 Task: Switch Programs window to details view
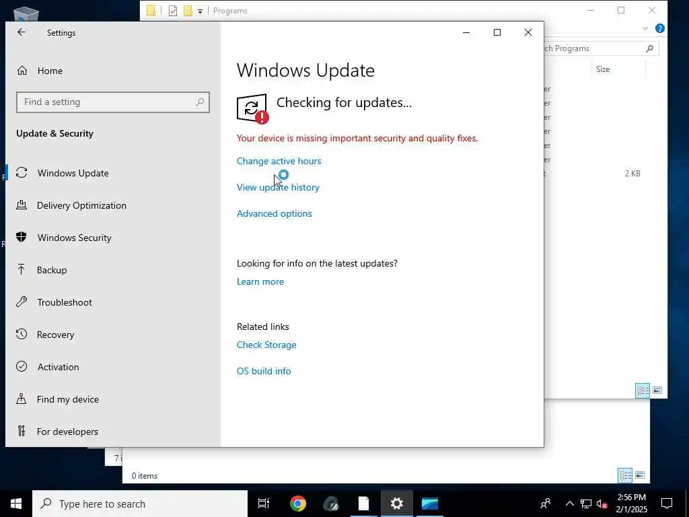click(x=643, y=390)
